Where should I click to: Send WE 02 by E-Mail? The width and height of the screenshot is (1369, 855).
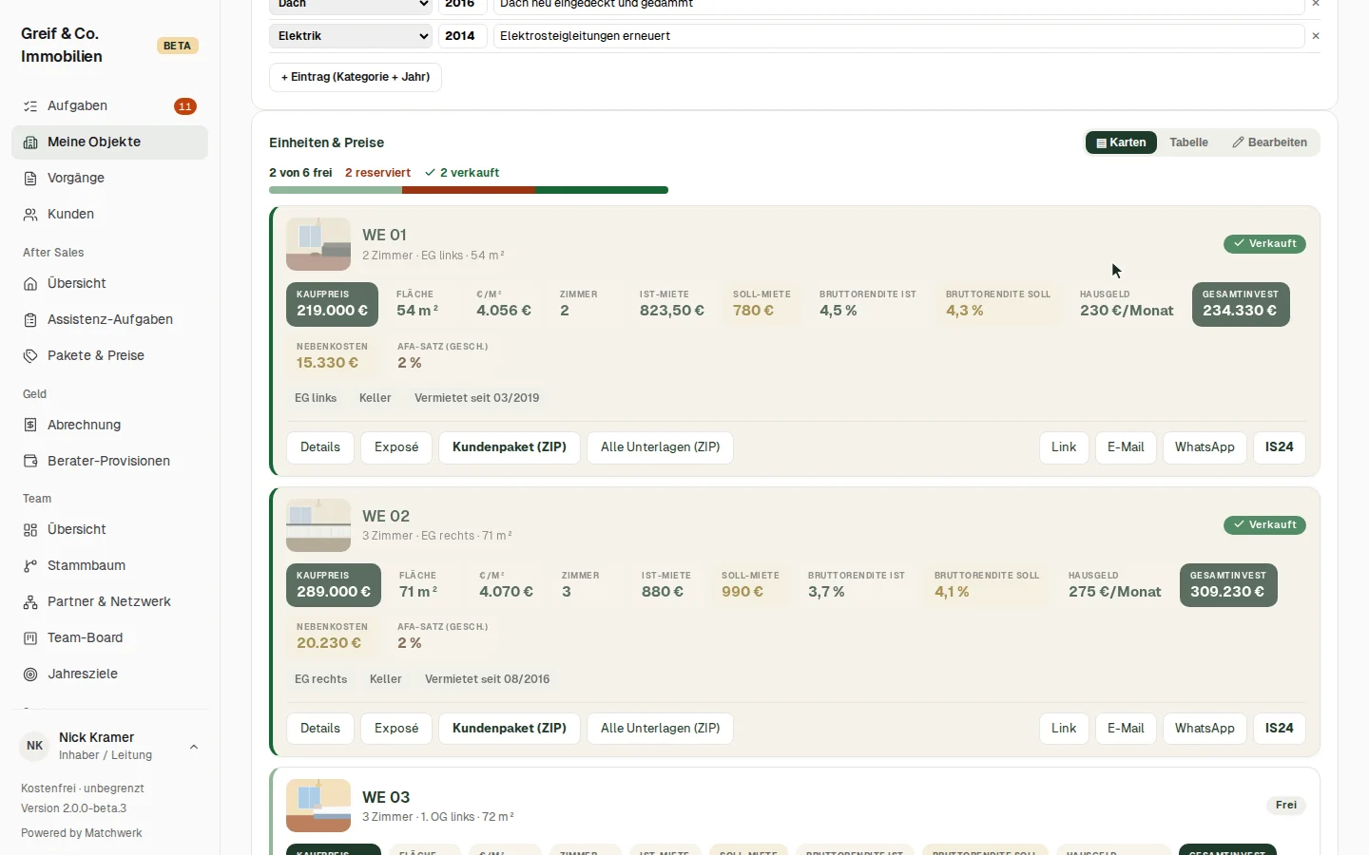(1126, 729)
